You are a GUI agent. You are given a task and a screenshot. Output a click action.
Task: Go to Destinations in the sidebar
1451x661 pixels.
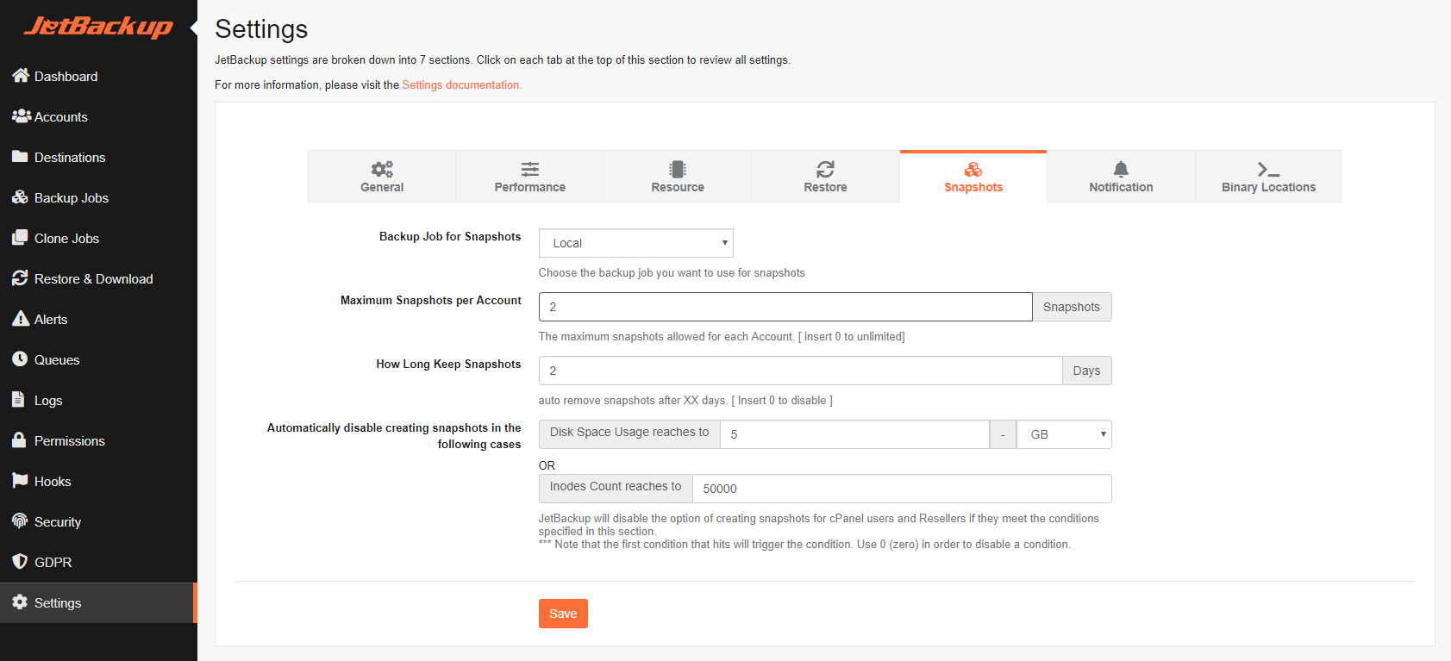[98, 157]
